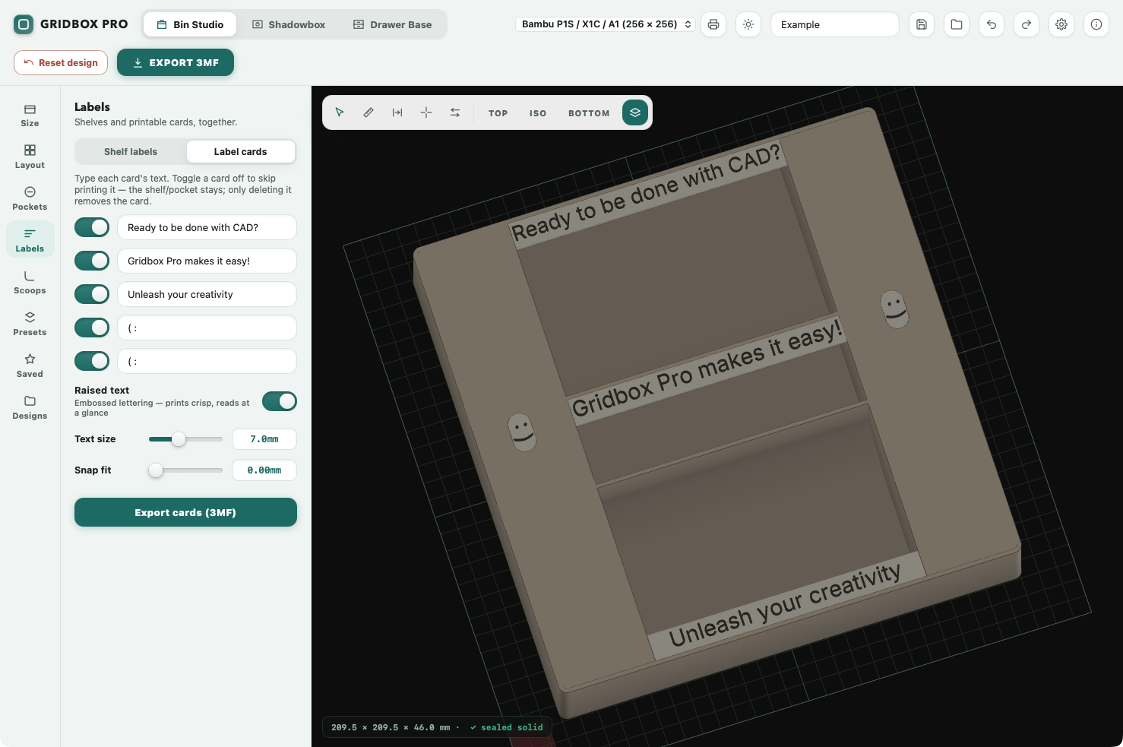
Task: Click the Snap fit 0.00mm value field
Action: pyautogui.click(x=264, y=470)
